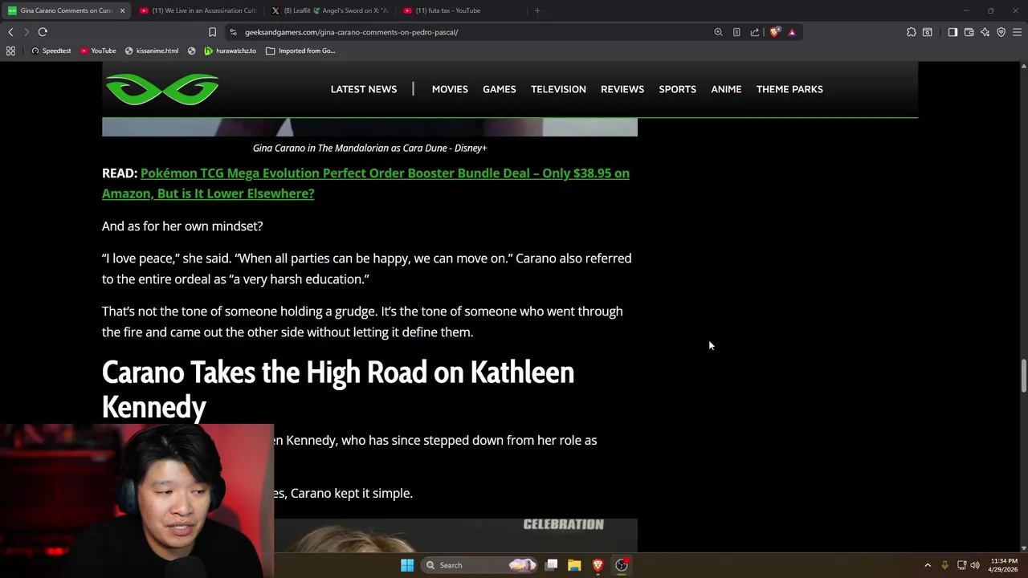The height and width of the screenshot is (578, 1028).
Task: Open the browser hamburger menu
Action: (x=1017, y=32)
